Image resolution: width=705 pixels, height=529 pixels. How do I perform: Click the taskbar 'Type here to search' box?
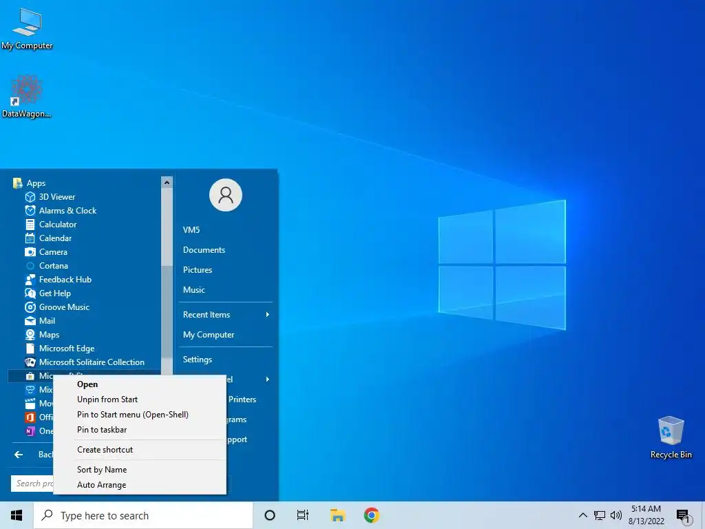click(143, 515)
